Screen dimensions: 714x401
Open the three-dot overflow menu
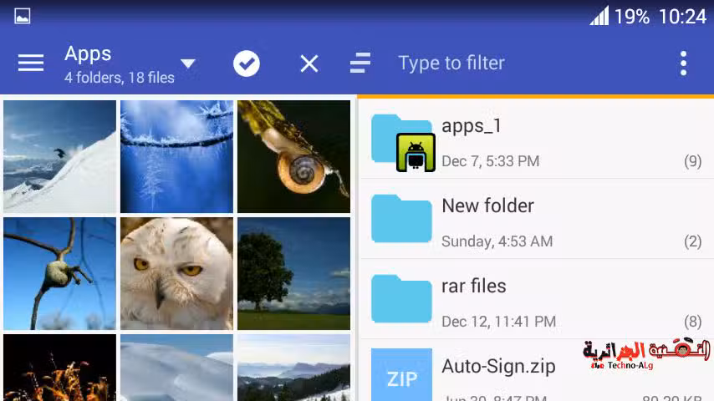pyautogui.click(x=683, y=63)
